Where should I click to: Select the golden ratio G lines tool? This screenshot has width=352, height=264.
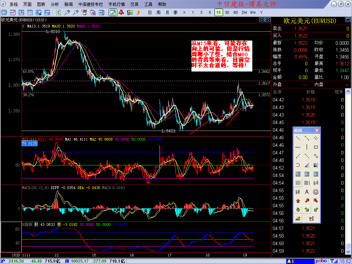[x=298, y=174]
